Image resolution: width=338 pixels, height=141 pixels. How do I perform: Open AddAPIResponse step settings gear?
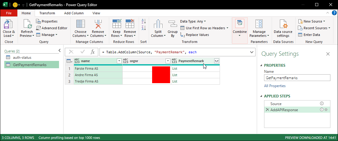[326, 110]
